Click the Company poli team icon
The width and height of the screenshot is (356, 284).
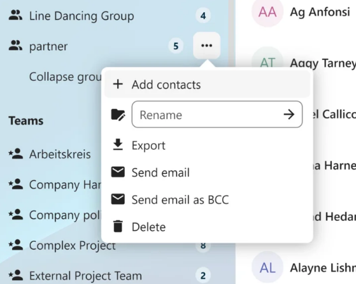[16, 215]
